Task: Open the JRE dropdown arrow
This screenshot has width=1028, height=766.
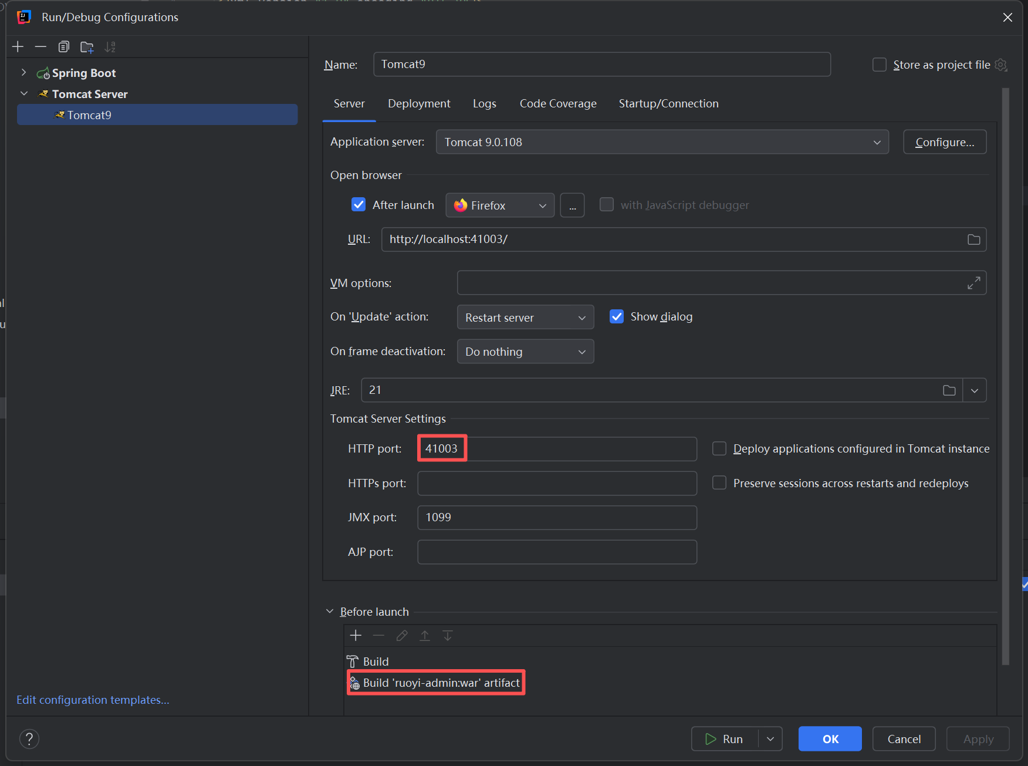Action: 975,390
